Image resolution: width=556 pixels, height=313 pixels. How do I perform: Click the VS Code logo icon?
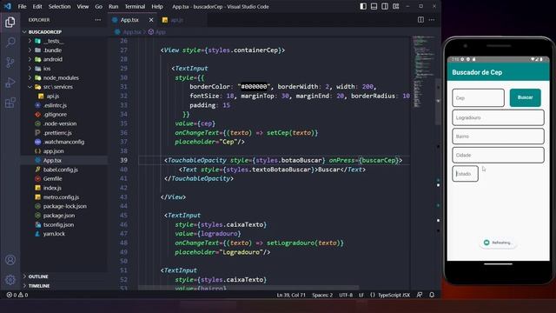[x=8, y=6]
